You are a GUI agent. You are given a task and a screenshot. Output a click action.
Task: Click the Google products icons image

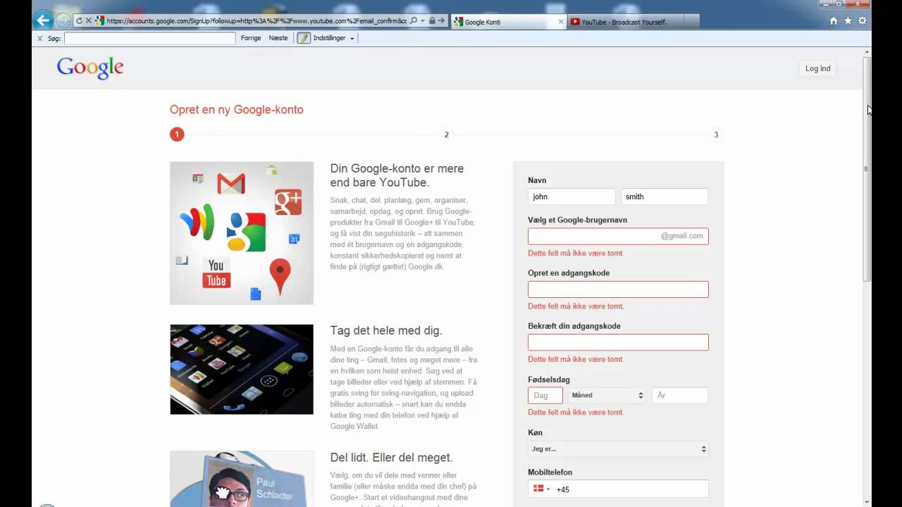click(242, 233)
